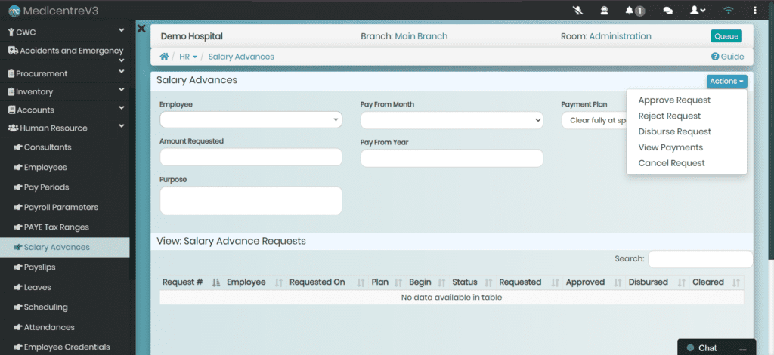
Task: Open Pay Periods in sidebar
Action: 65,187
